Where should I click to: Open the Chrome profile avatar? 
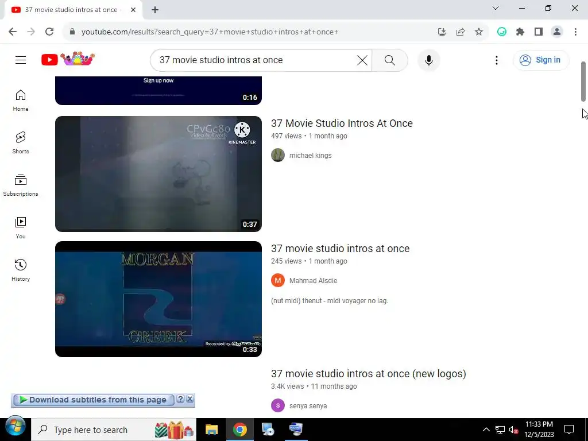point(557,32)
